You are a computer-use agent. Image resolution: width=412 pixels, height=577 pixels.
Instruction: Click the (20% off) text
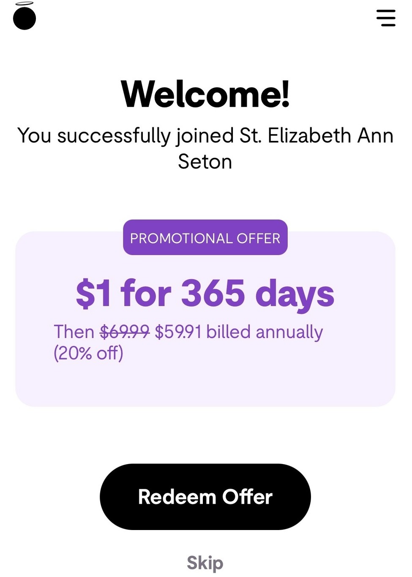click(88, 353)
